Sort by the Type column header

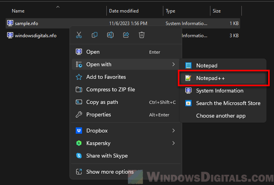170,11
